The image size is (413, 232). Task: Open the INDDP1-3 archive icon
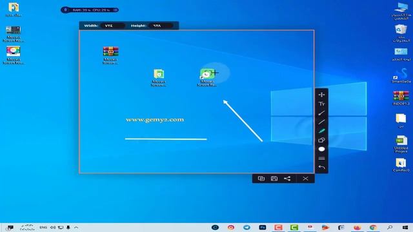point(401,98)
